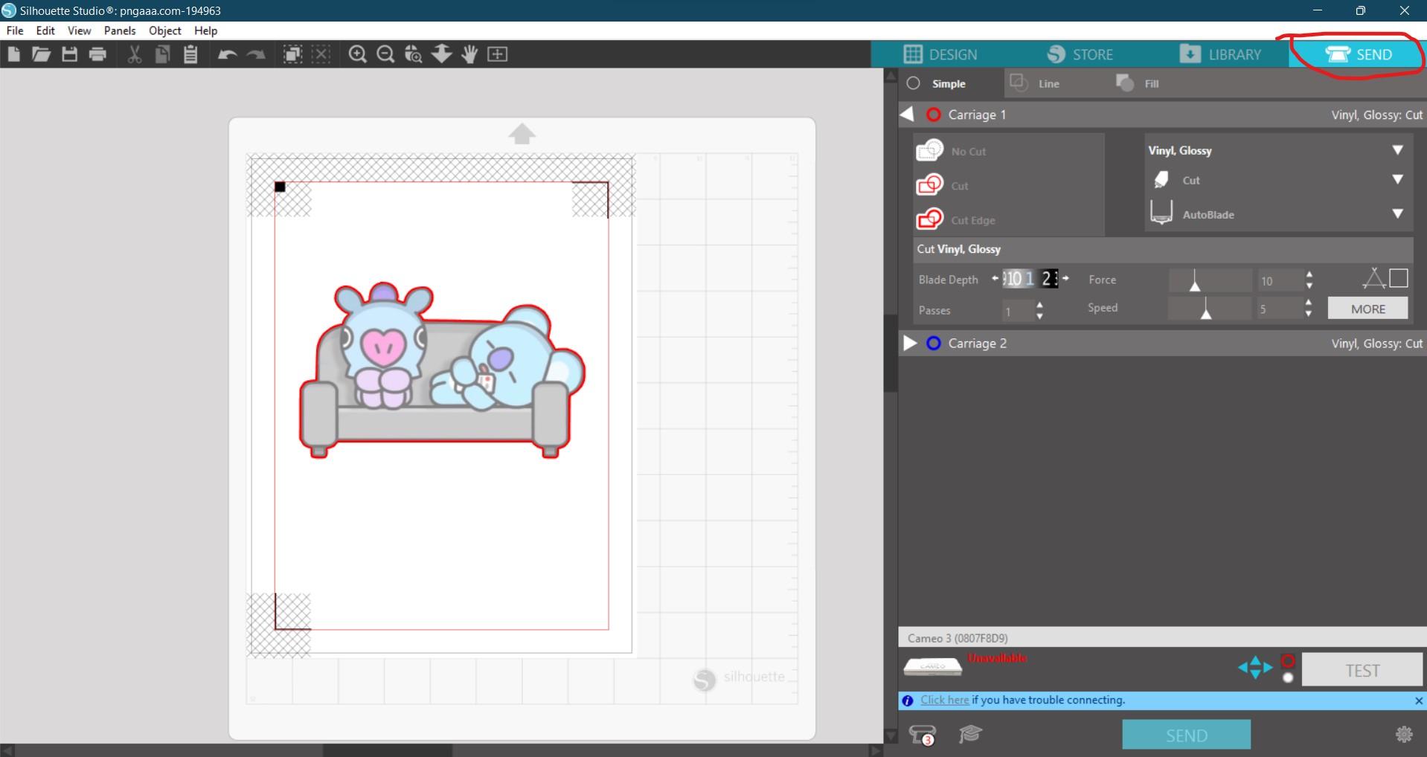This screenshot has height=757, width=1427.
Task: Select the sofa character artwork on canvas
Action: point(442,370)
